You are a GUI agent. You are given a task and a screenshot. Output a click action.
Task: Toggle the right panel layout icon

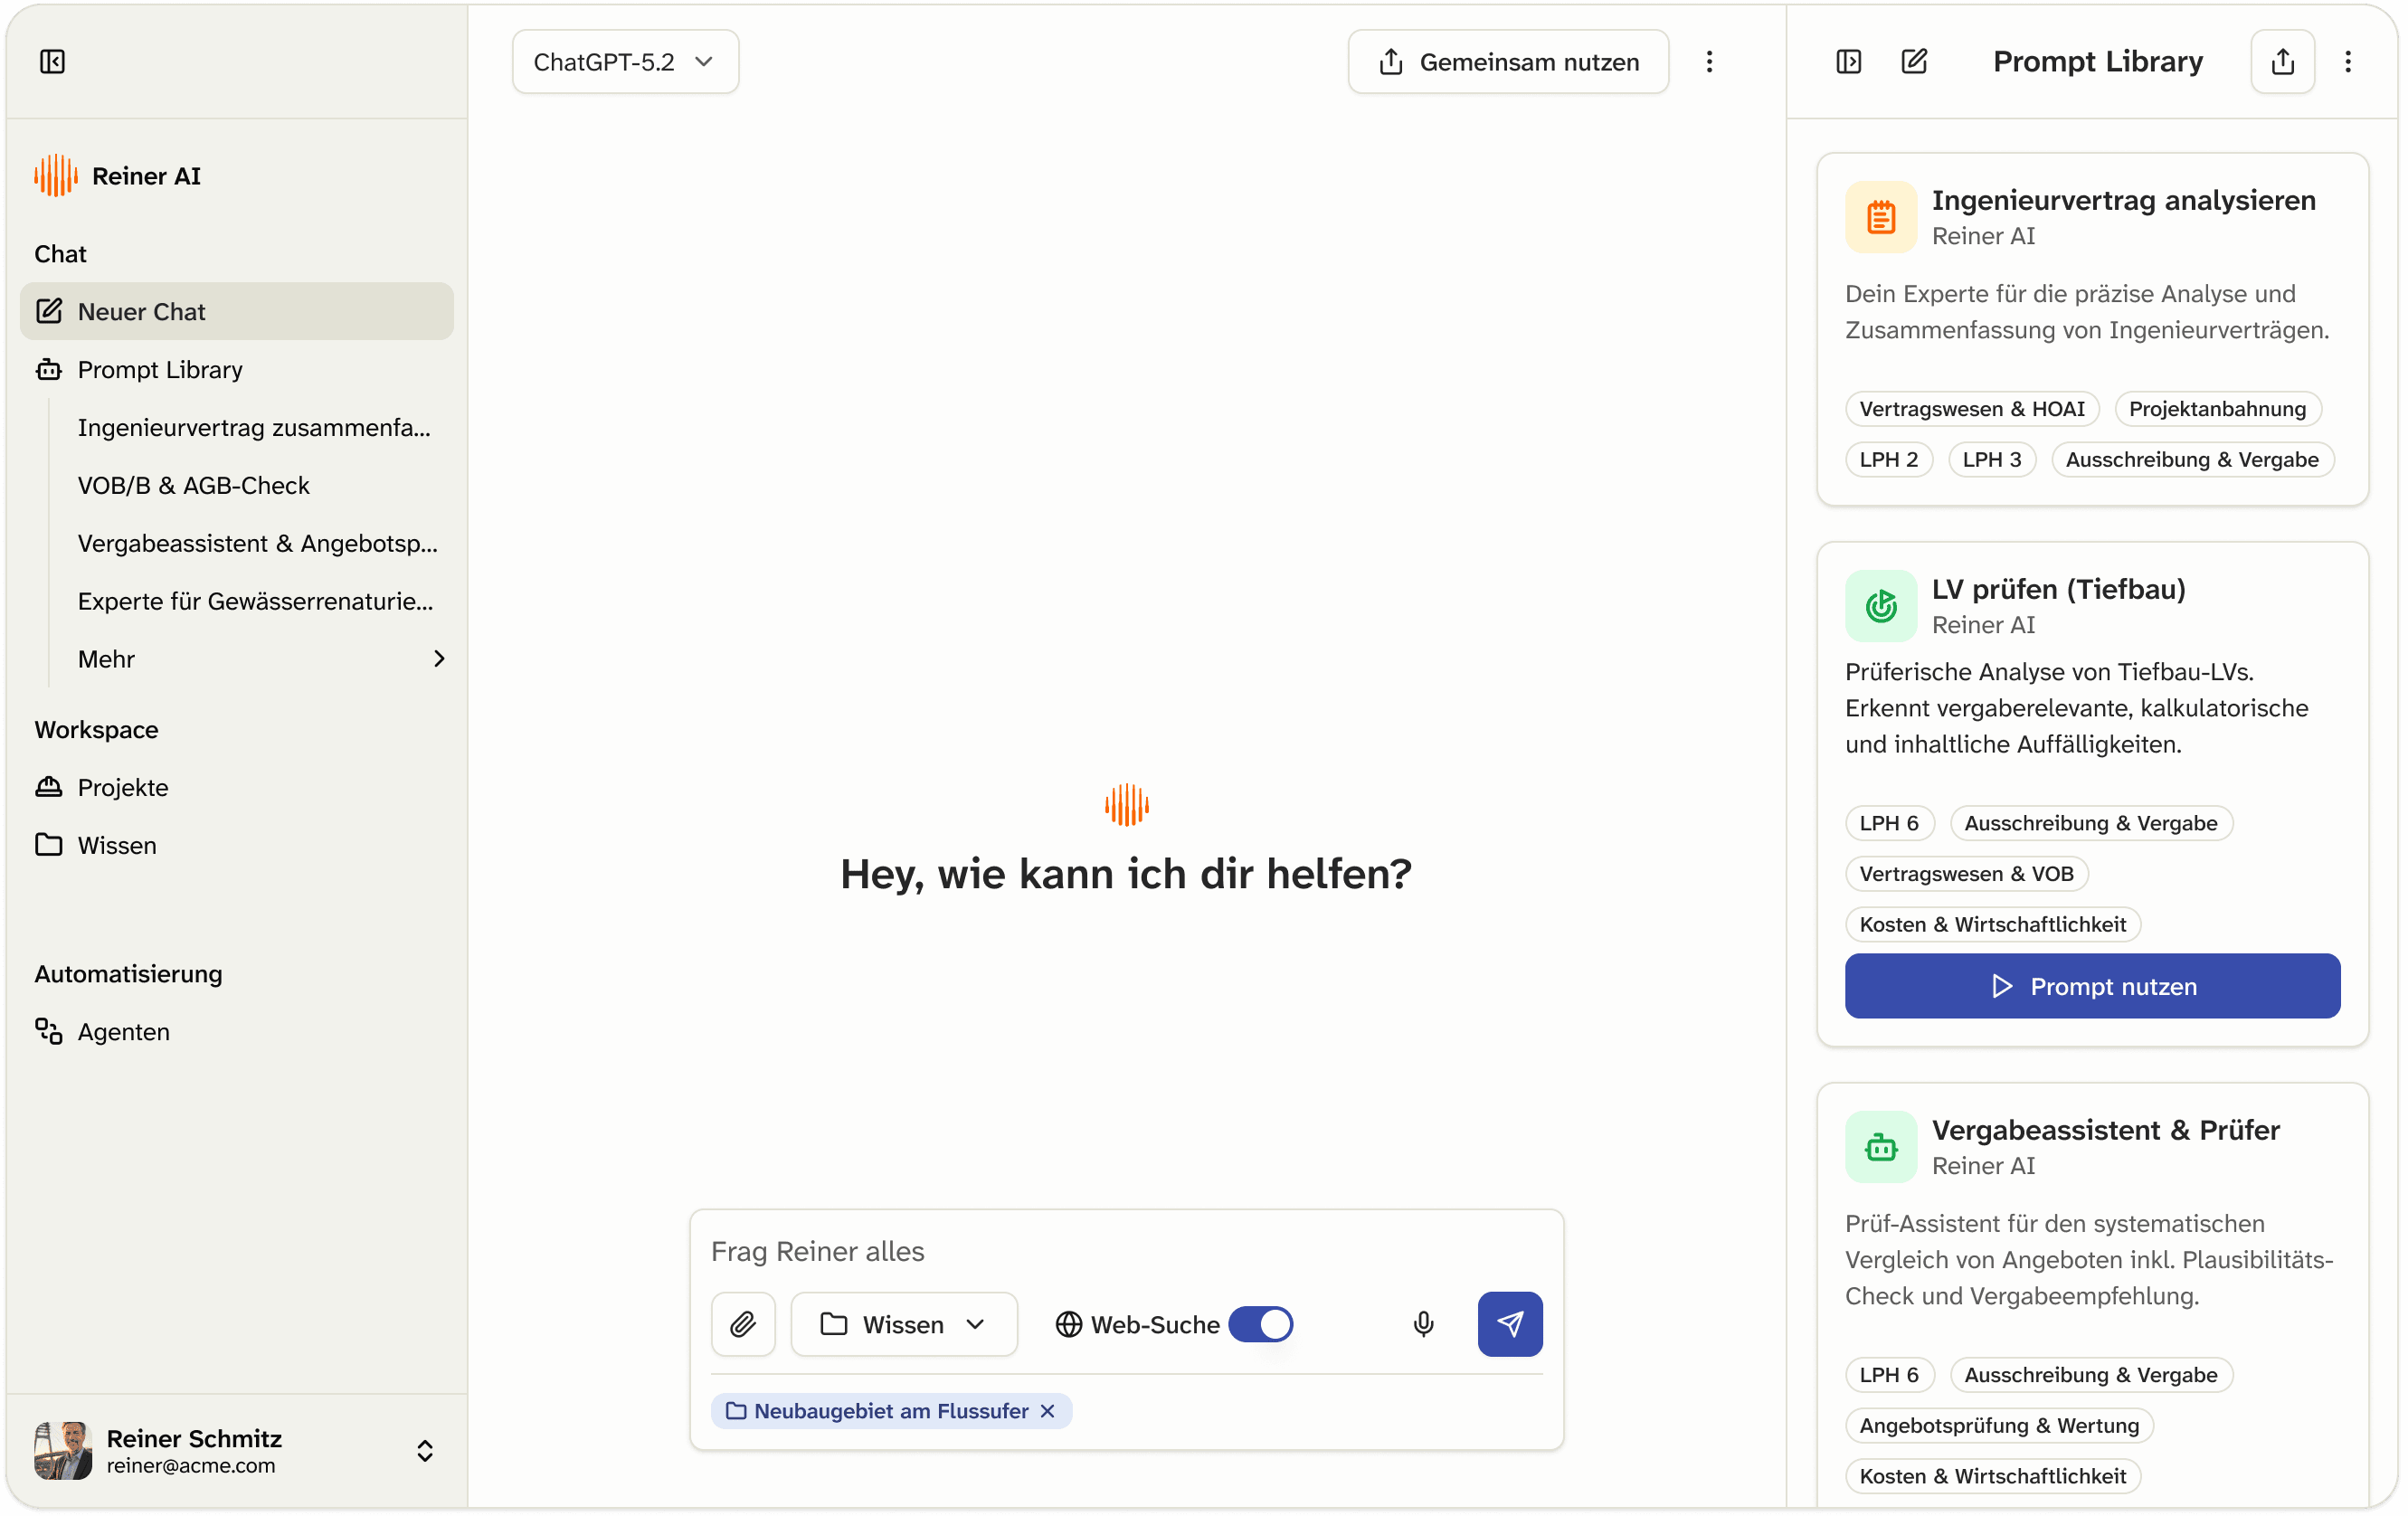tap(1848, 62)
